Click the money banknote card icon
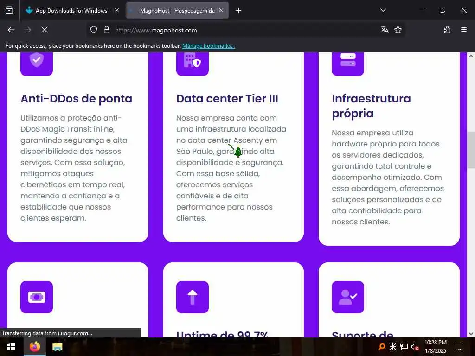 37,297
